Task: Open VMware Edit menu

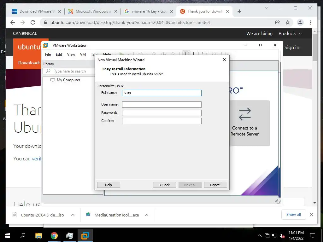Action: [x=59, y=54]
